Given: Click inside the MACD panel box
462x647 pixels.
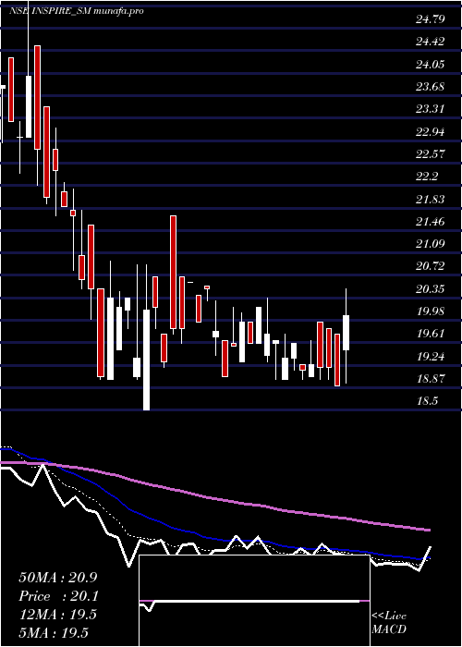Looking at the screenshot, I should coord(254,601).
